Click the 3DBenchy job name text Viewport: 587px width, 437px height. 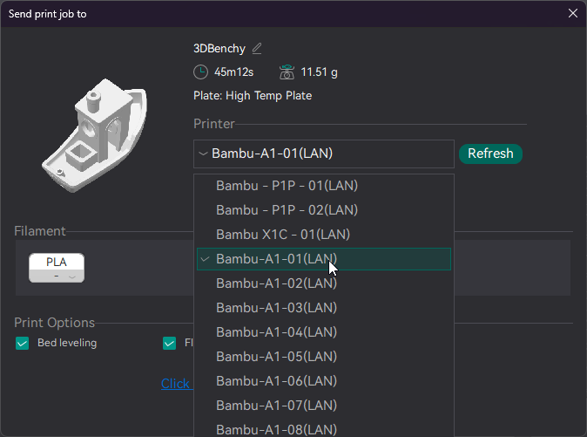click(x=219, y=48)
